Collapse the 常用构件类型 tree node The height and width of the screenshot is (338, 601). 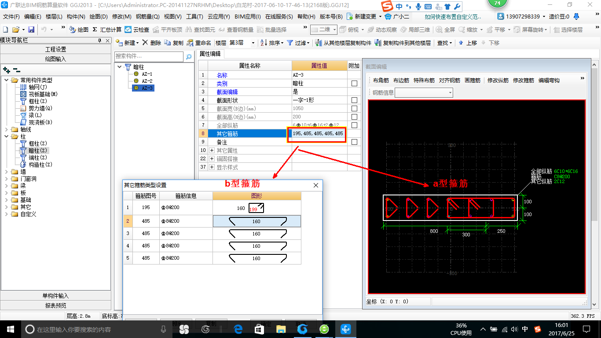click(x=6, y=80)
